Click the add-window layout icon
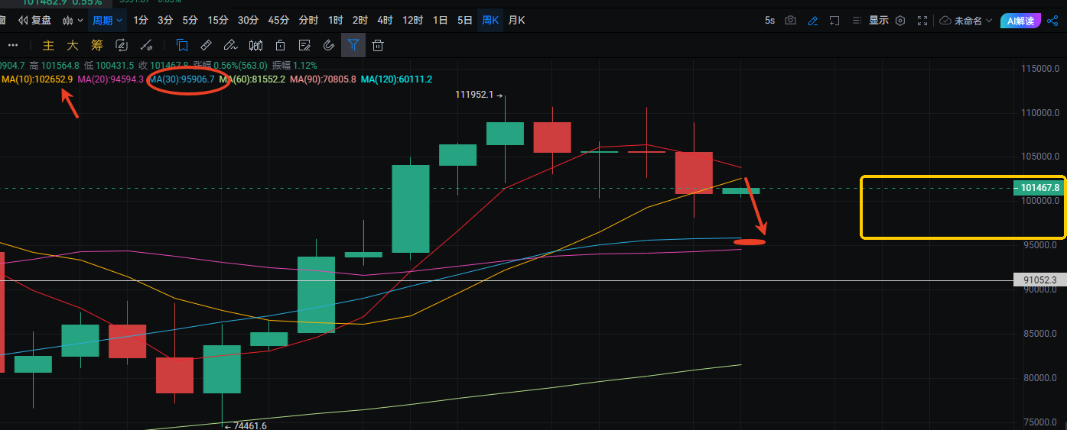 click(x=834, y=21)
